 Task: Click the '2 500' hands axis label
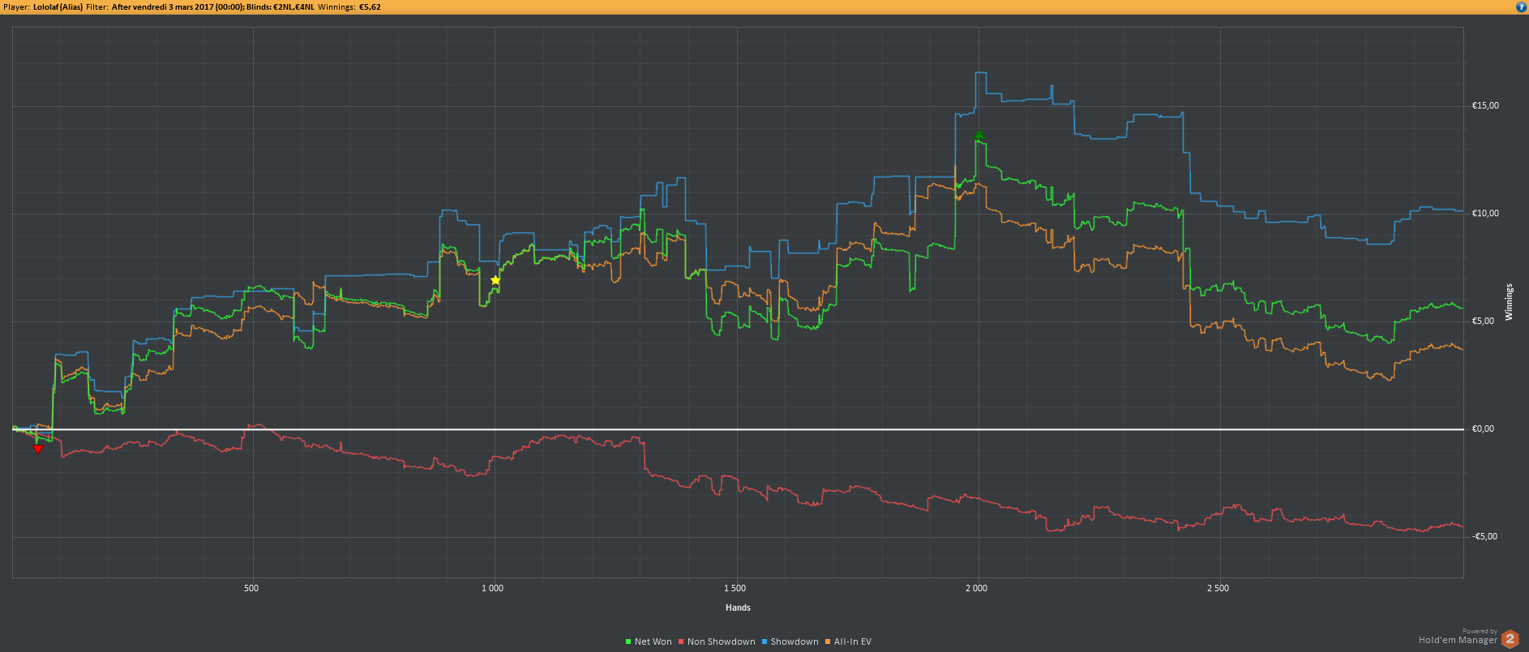(1218, 589)
